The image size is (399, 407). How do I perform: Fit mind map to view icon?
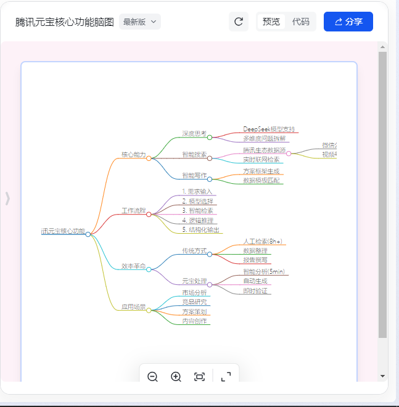(x=199, y=376)
